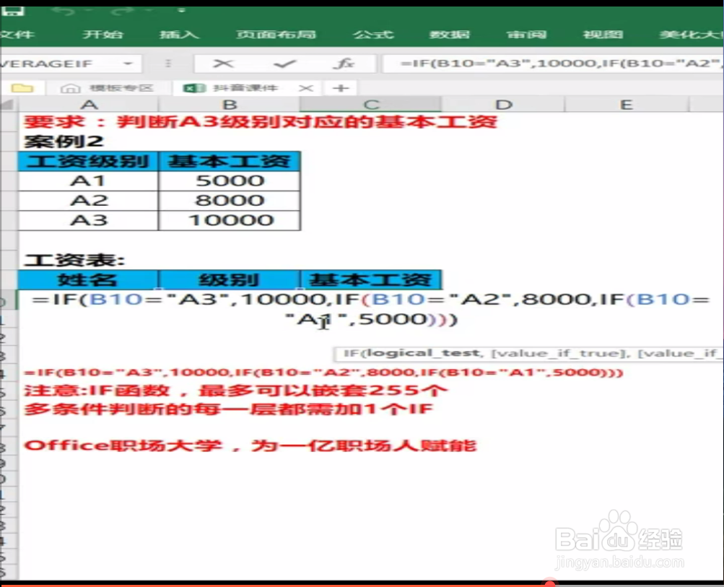Open the 视图 ribbon tab
The height and width of the screenshot is (587, 724).
pos(603,35)
